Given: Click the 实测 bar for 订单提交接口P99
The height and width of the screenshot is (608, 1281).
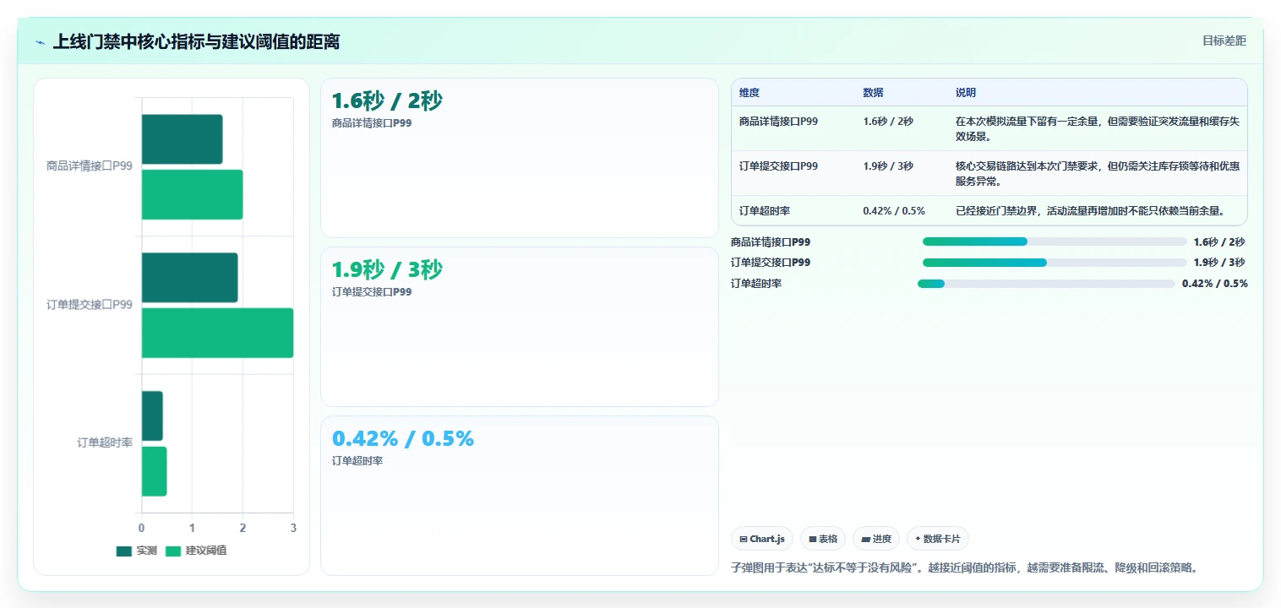Looking at the screenshot, I should pyautogui.click(x=189, y=277).
